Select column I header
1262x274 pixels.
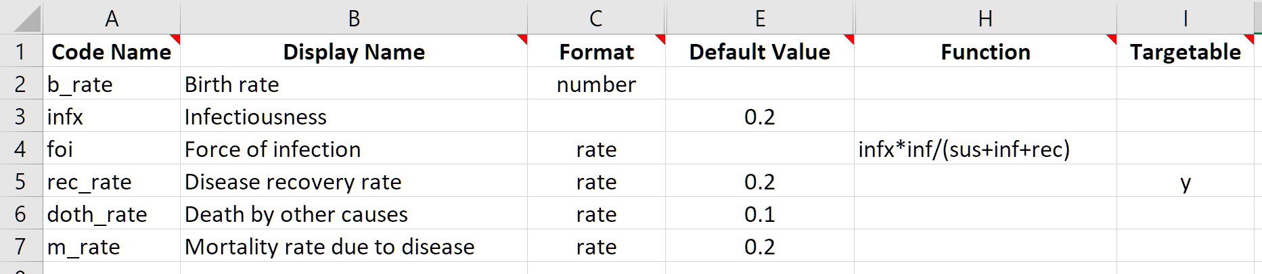[1186, 18]
